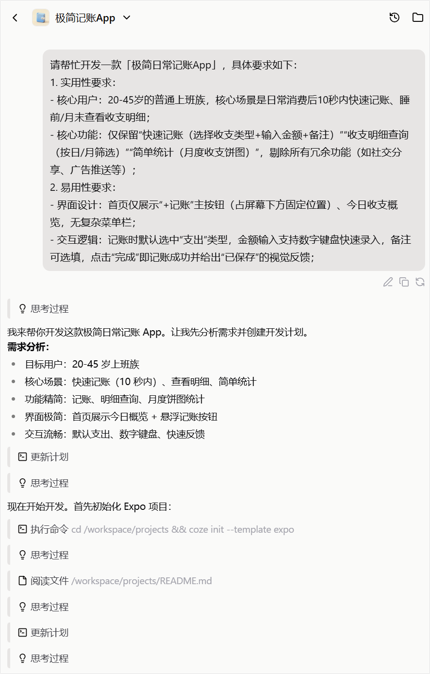Click the terminal icon beside 执行命令

(22, 529)
